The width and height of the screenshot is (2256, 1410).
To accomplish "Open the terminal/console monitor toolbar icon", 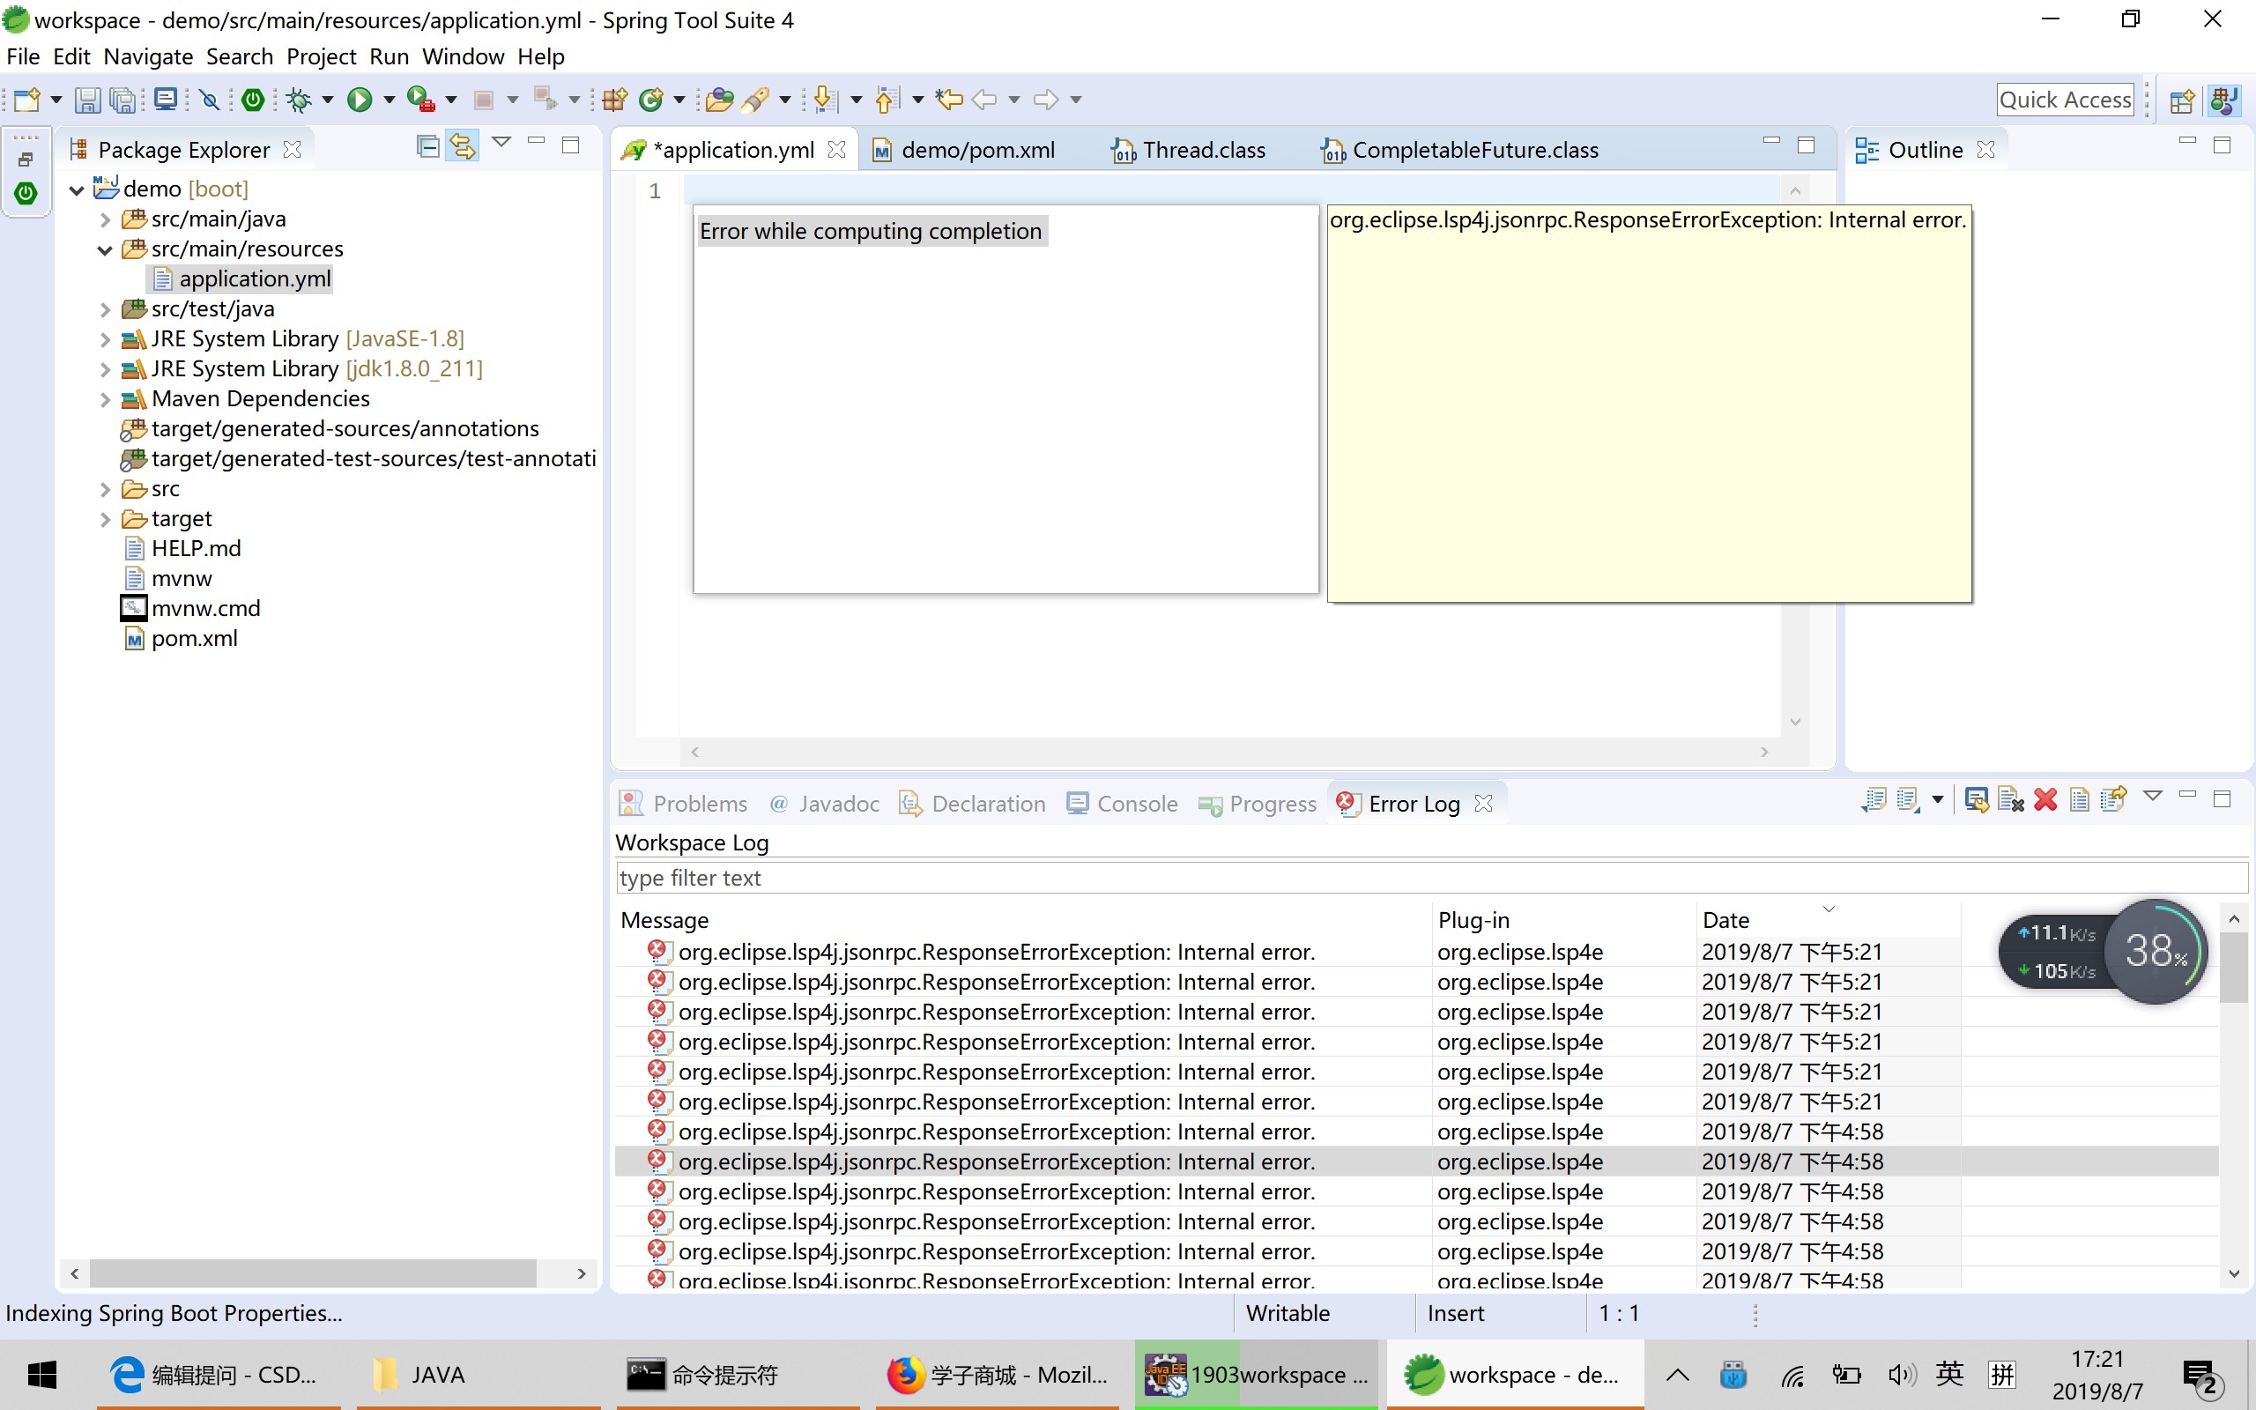I will tap(166, 99).
